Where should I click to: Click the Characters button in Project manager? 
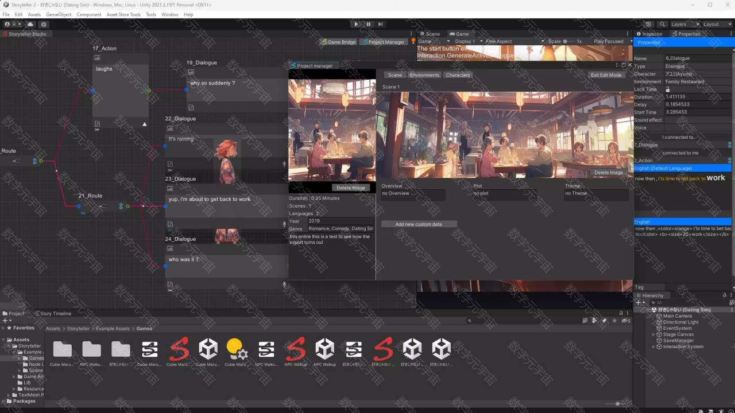click(x=458, y=75)
